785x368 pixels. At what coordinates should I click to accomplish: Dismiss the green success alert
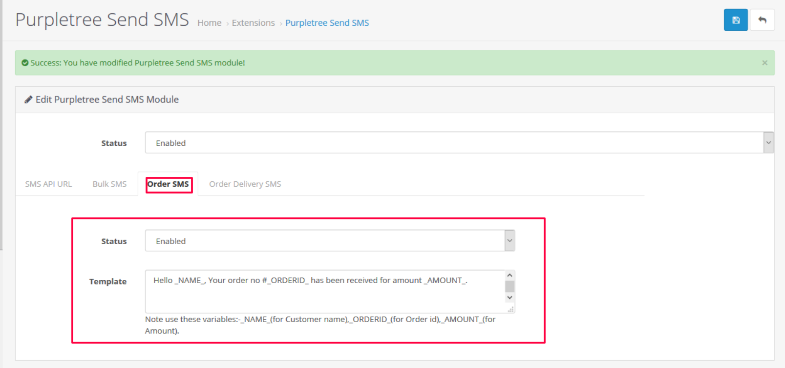764,63
